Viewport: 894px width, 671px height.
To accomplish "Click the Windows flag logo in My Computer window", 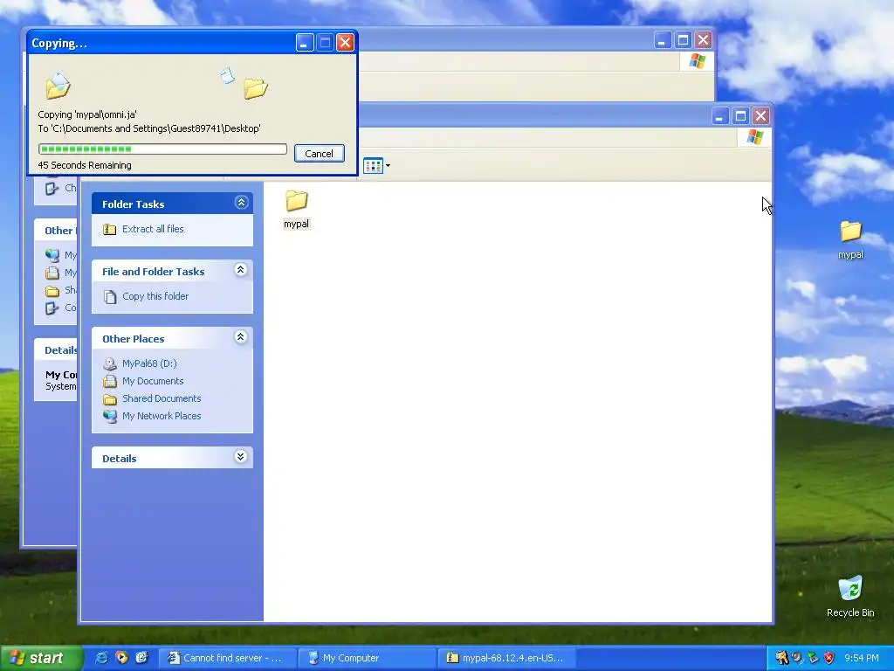I will pyautogui.click(x=697, y=61).
